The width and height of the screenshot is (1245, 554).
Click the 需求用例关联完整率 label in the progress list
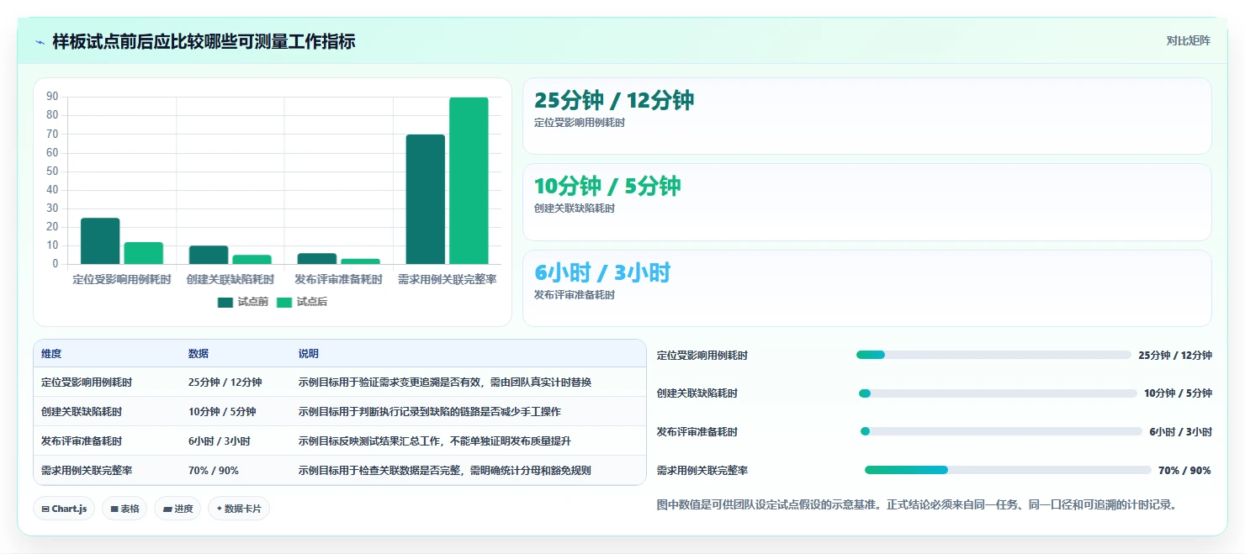tap(702, 471)
